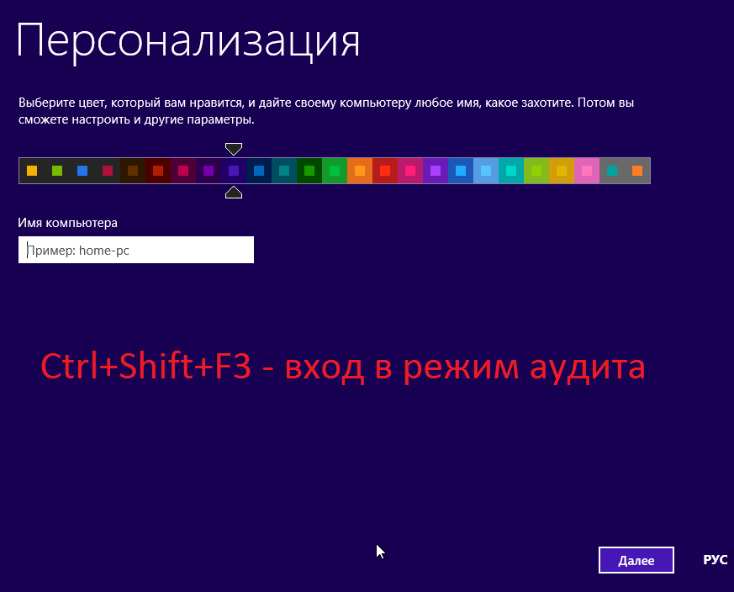
Task: Select the crimson red color swatch
Action: click(106, 170)
